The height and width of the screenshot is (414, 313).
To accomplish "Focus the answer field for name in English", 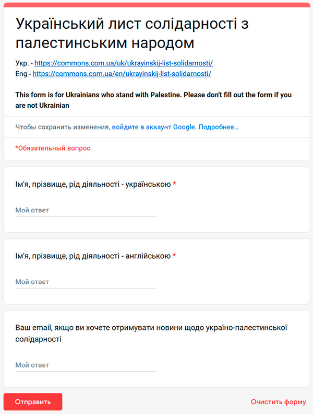I will click(x=86, y=282).
